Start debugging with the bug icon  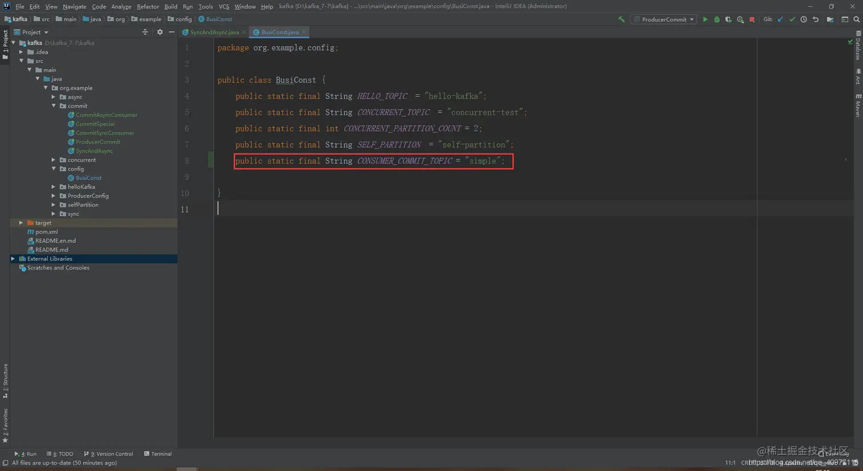pos(717,19)
